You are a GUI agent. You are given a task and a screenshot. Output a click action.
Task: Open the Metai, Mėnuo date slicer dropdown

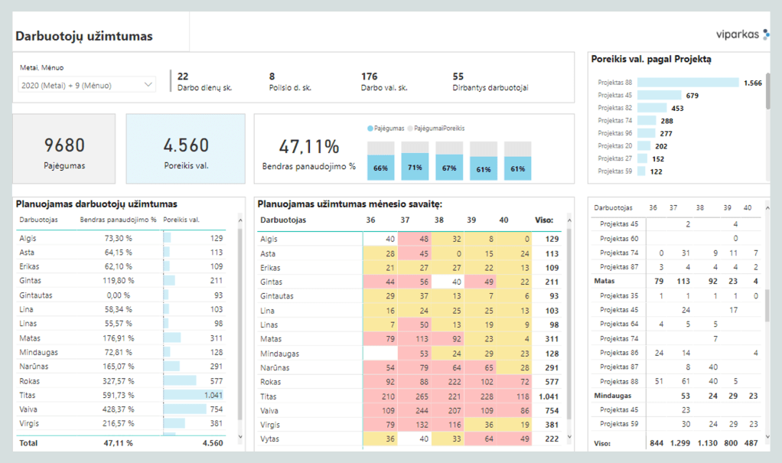click(x=86, y=86)
